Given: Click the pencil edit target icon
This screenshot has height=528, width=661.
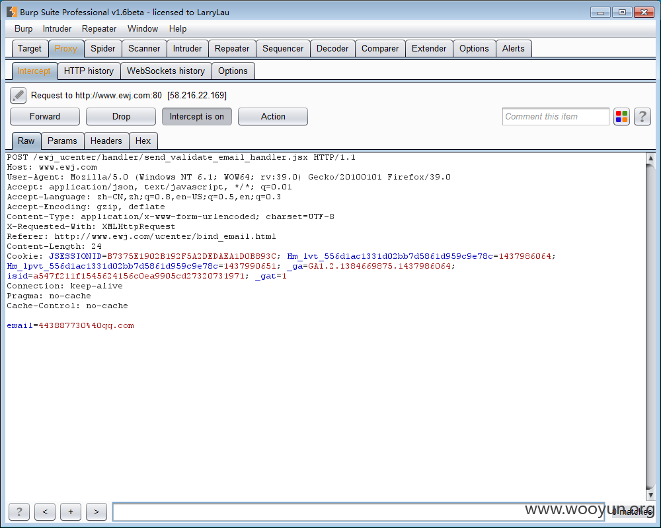Looking at the screenshot, I should pos(18,96).
